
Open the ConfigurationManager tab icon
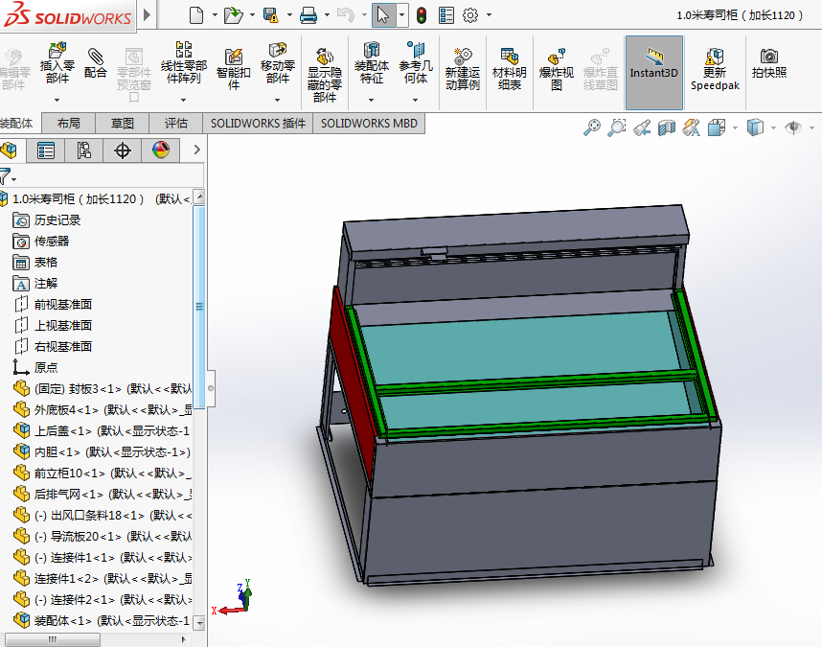point(84,150)
